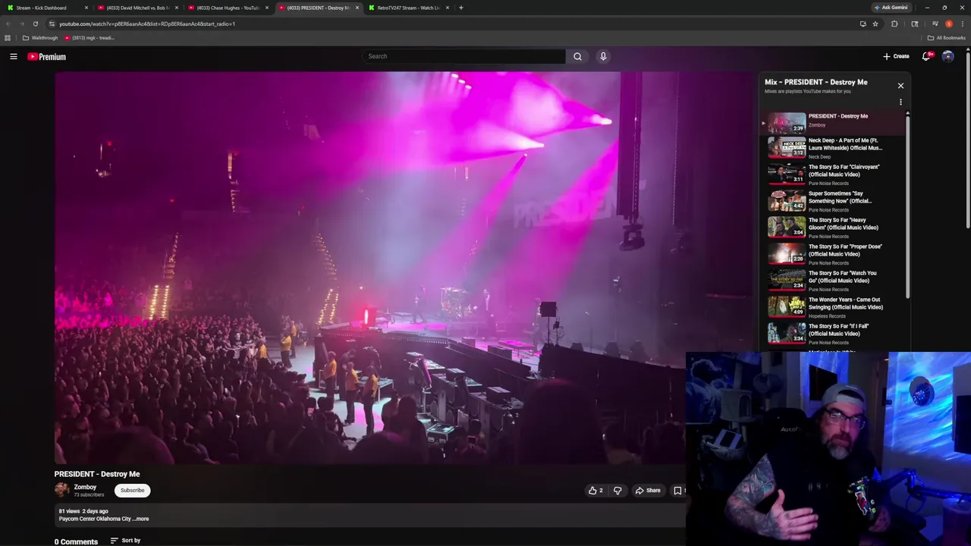Click the PRESIDENT - Destroy Me video title

97,474
